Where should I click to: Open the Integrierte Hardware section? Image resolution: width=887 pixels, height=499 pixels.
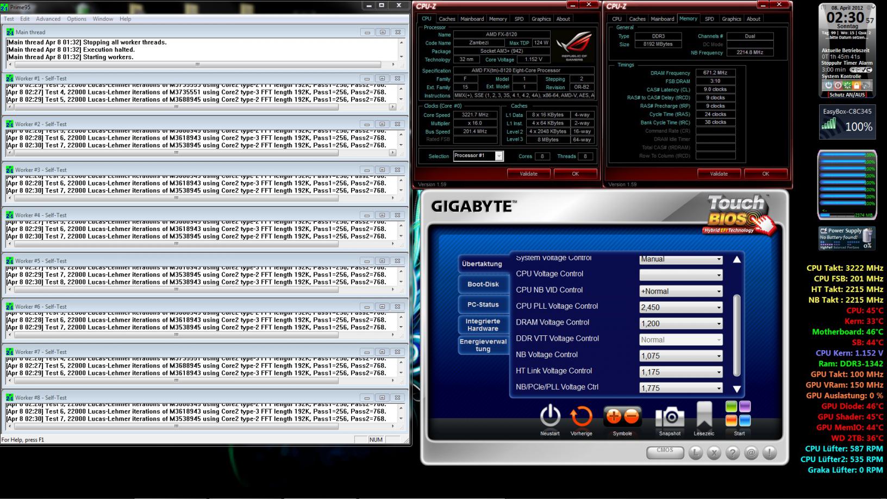(x=483, y=325)
